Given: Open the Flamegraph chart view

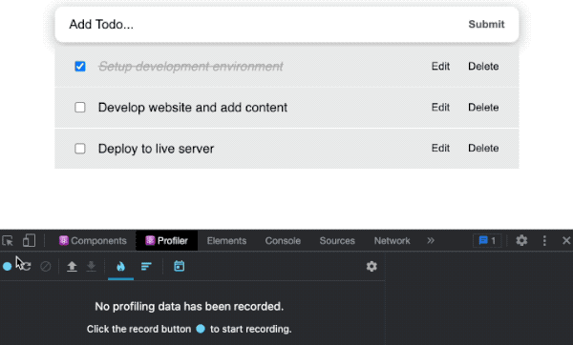Looking at the screenshot, I should pos(120,266).
